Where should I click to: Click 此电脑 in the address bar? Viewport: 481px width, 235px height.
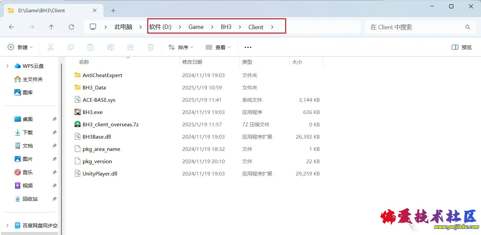[124, 27]
